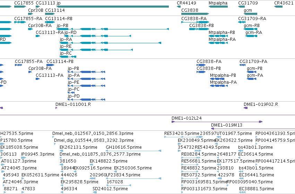
Task: Select the CG13114-RB transcript label
Action: [x=59, y=19]
